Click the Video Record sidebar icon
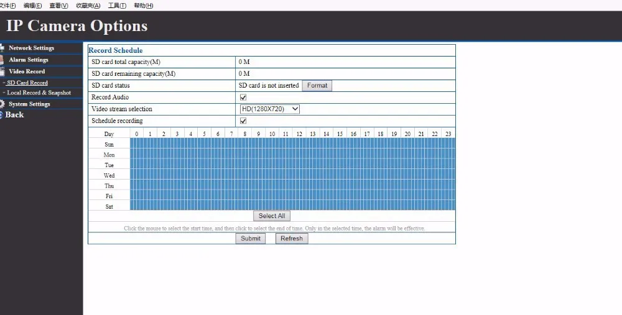The width and height of the screenshot is (622, 315). click(x=2, y=71)
